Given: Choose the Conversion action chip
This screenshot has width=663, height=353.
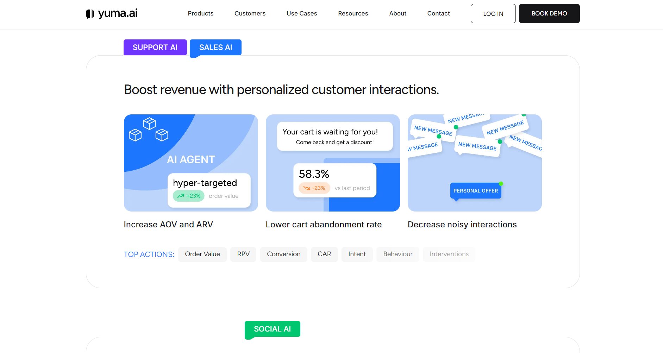Looking at the screenshot, I should point(283,254).
